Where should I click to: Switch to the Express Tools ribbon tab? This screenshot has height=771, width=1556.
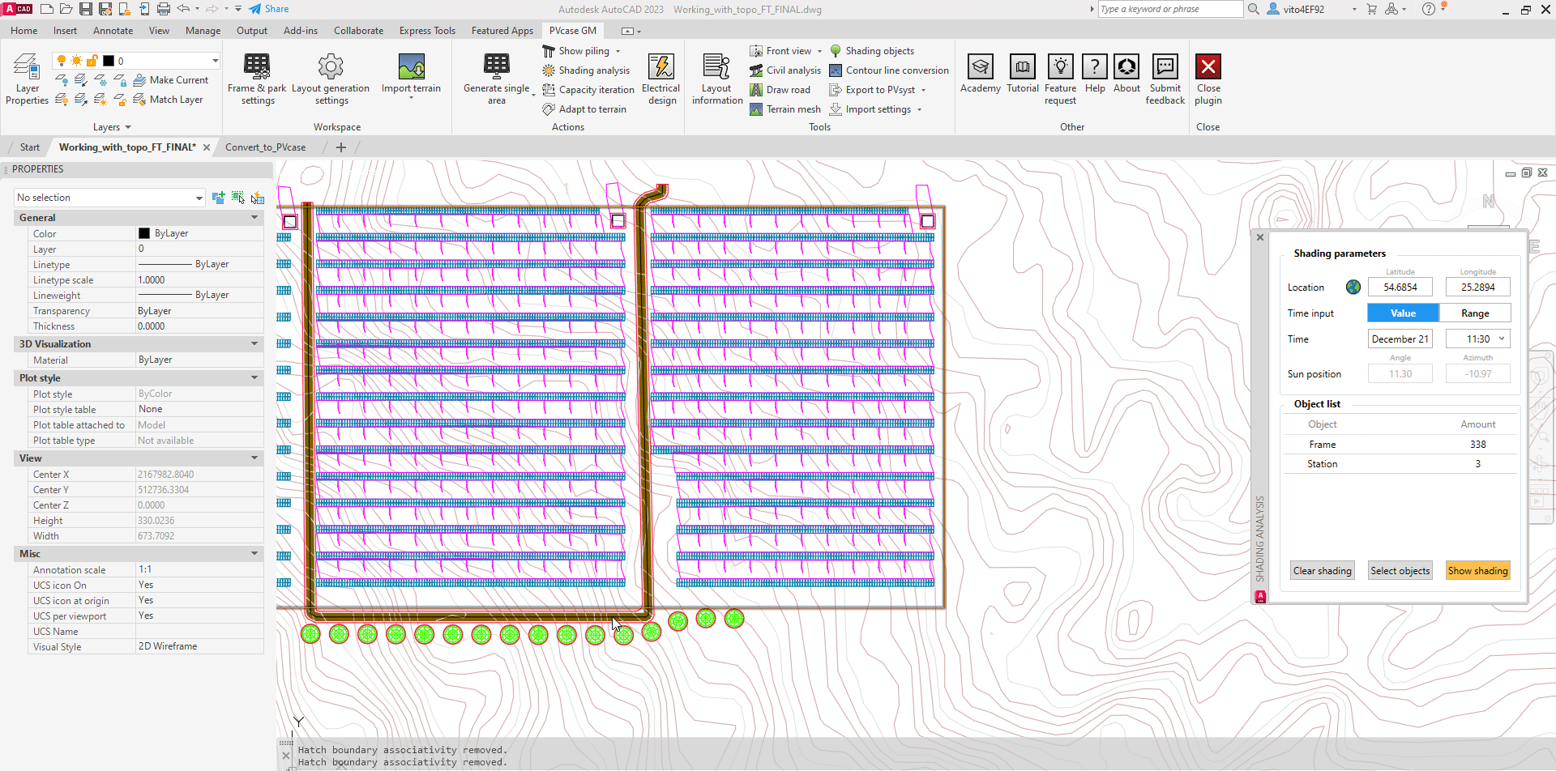tap(427, 31)
